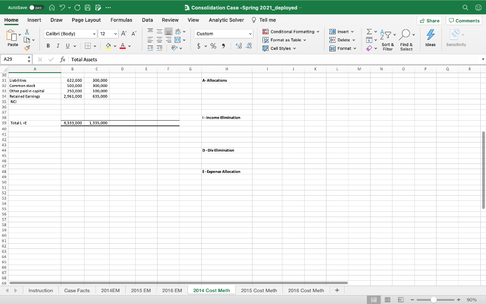Click the Ideas lightning bolt icon

(430, 34)
